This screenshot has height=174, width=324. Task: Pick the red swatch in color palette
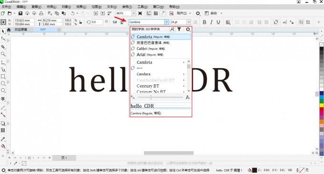click(322, 109)
